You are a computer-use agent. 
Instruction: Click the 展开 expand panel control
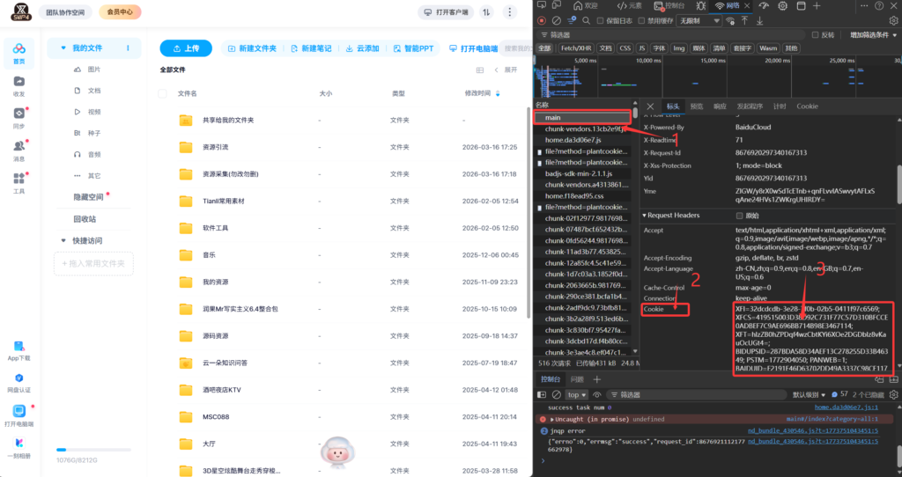pos(506,70)
